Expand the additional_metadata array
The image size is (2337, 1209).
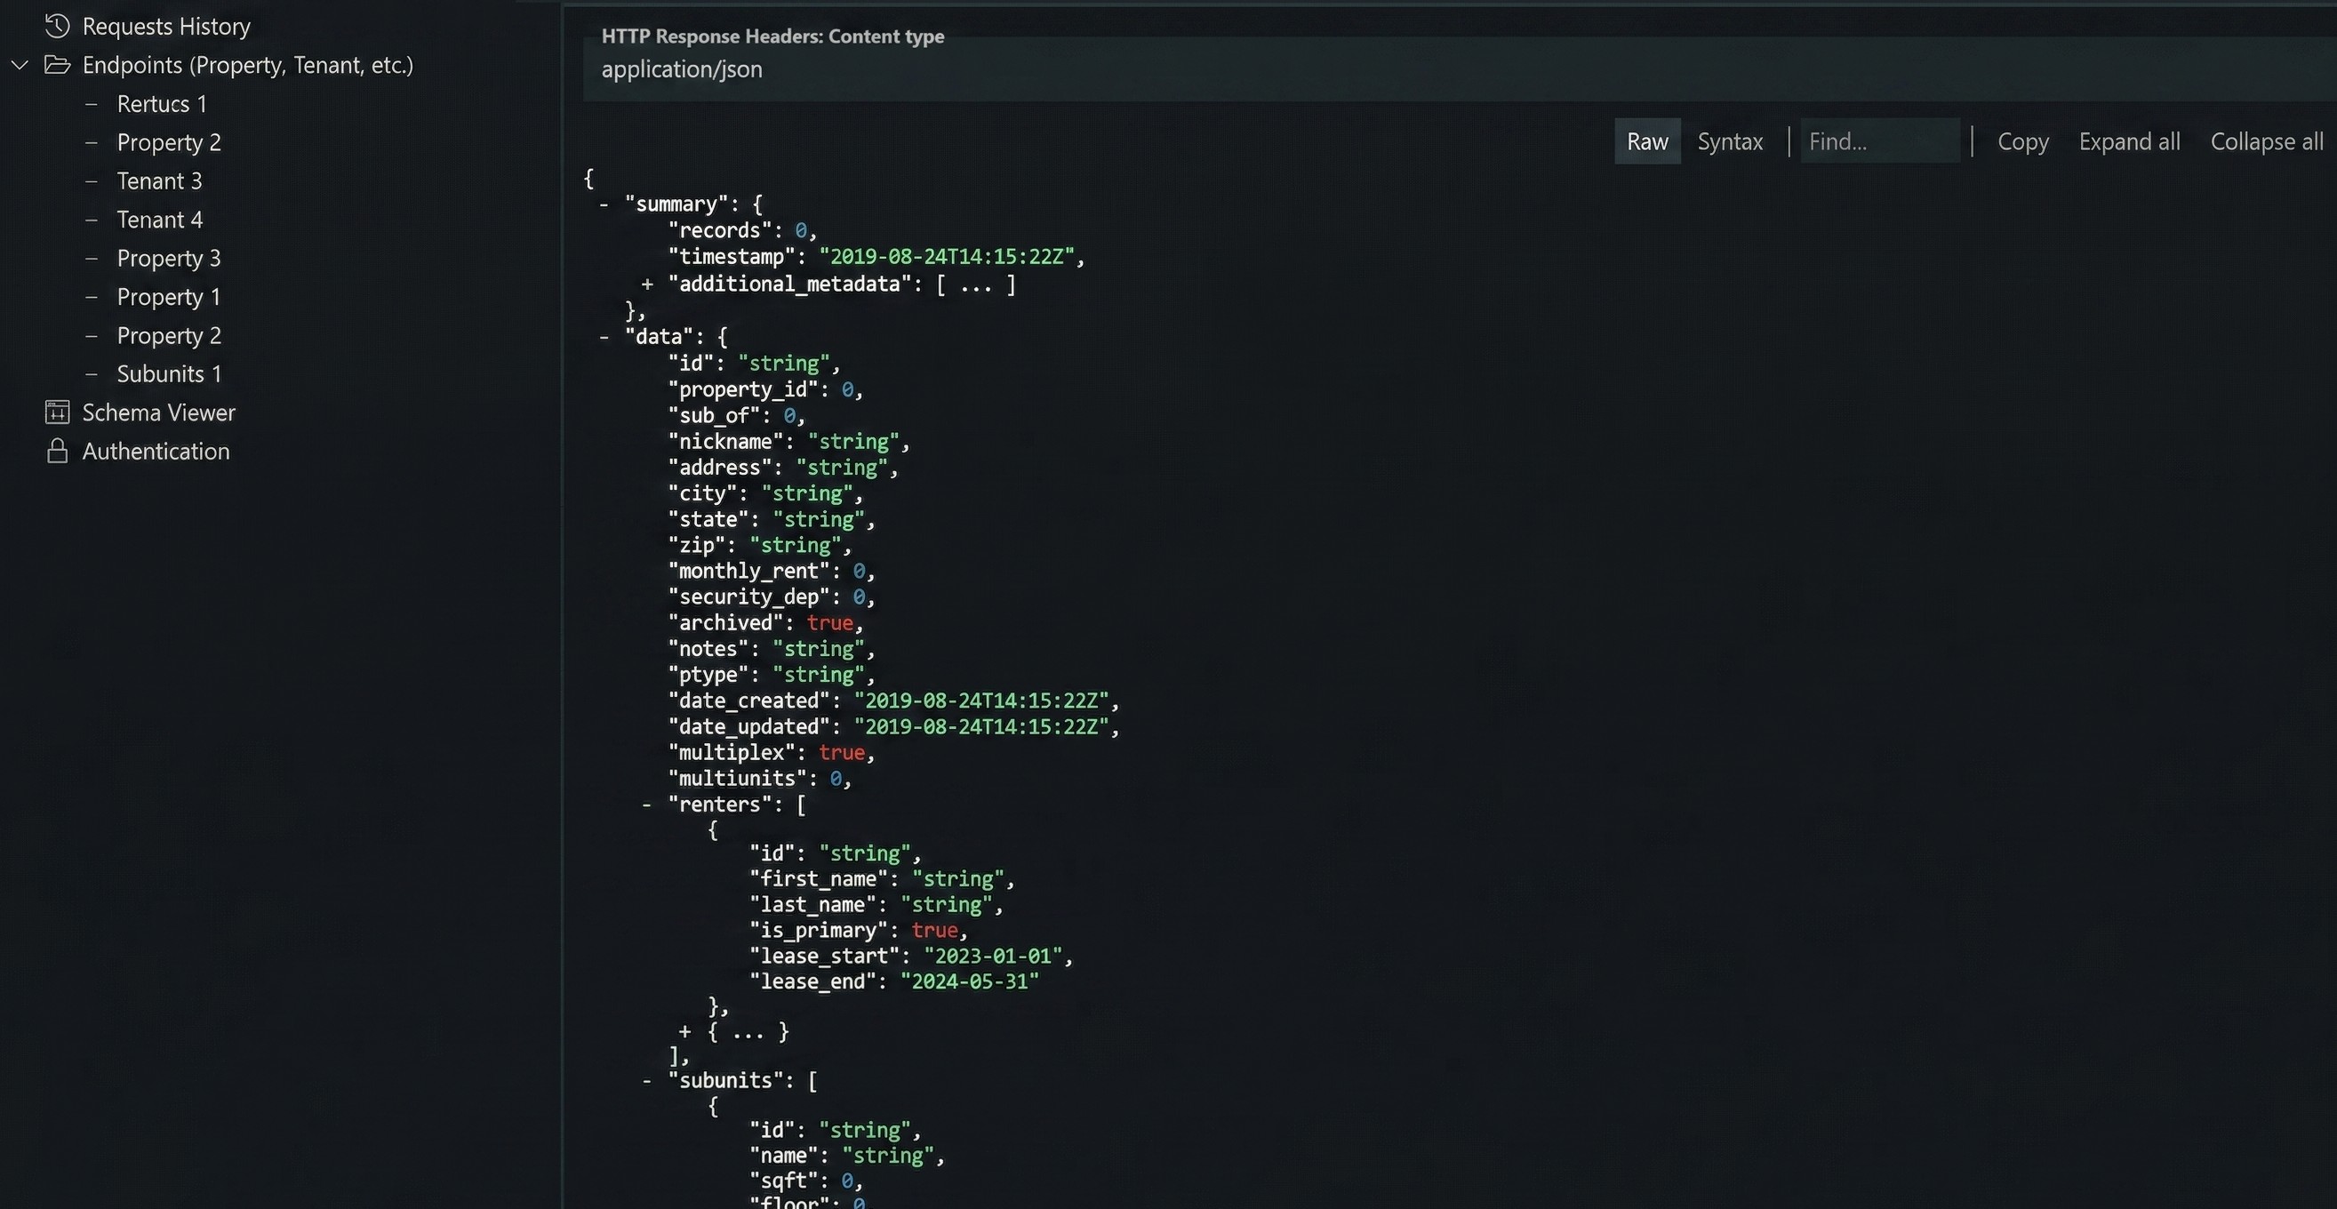pos(646,284)
